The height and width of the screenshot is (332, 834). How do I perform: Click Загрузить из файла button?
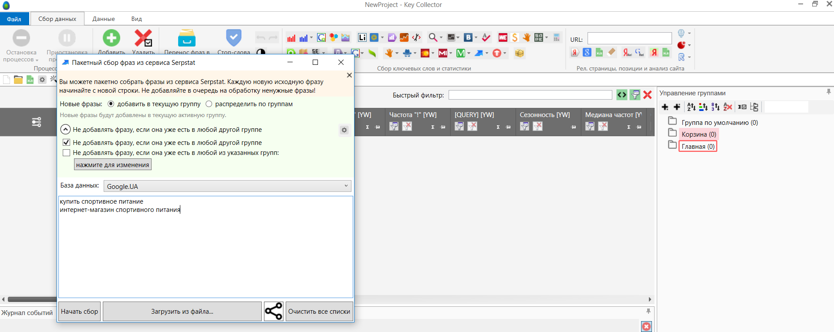point(182,312)
